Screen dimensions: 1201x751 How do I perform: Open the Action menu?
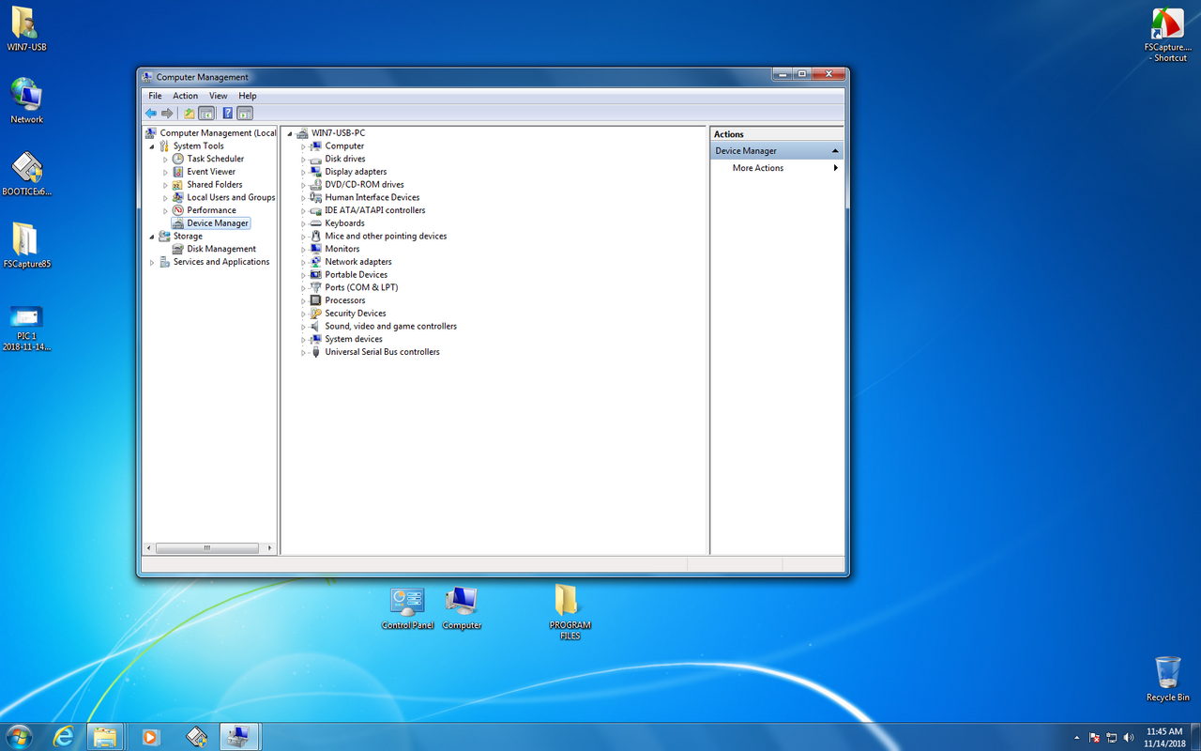point(185,96)
